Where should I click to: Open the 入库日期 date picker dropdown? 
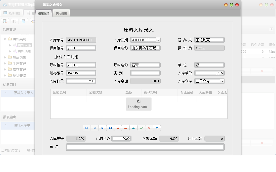(158, 40)
